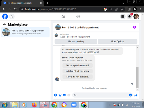Viewport: 144px width, 108px height.
Task: Open More Options button
Action: coord(118,41)
